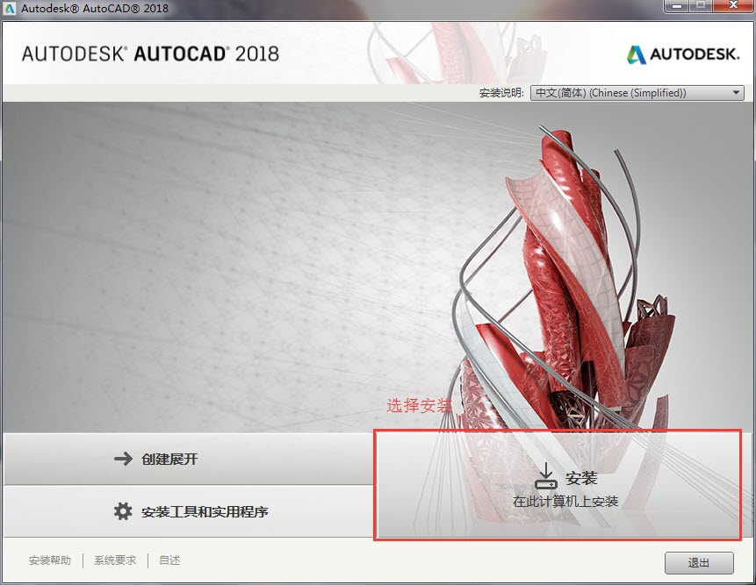The image size is (756, 585).
Task: View the 系统要求 link
Action: (115, 560)
